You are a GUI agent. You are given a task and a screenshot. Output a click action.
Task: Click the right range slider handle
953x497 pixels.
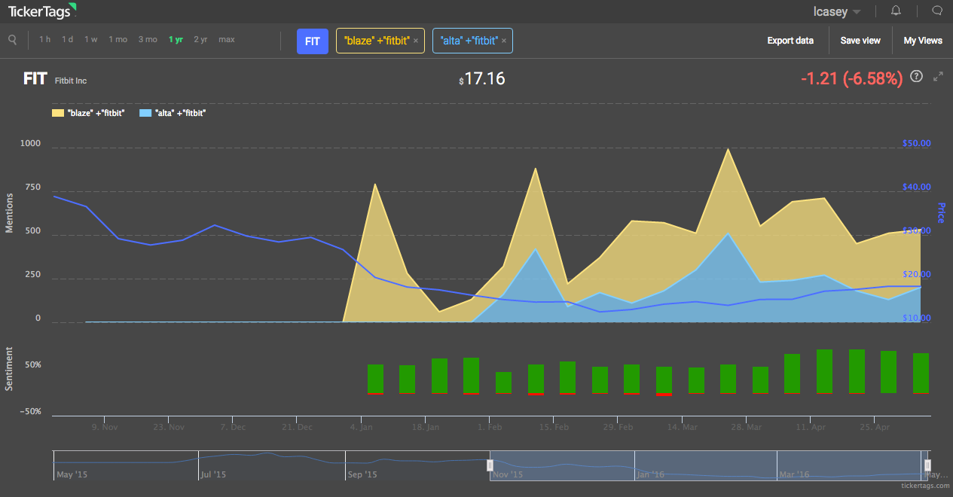click(927, 465)
